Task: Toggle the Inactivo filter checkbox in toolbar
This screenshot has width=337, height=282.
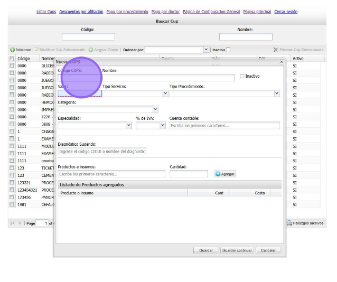Action: tap(228, 50)
